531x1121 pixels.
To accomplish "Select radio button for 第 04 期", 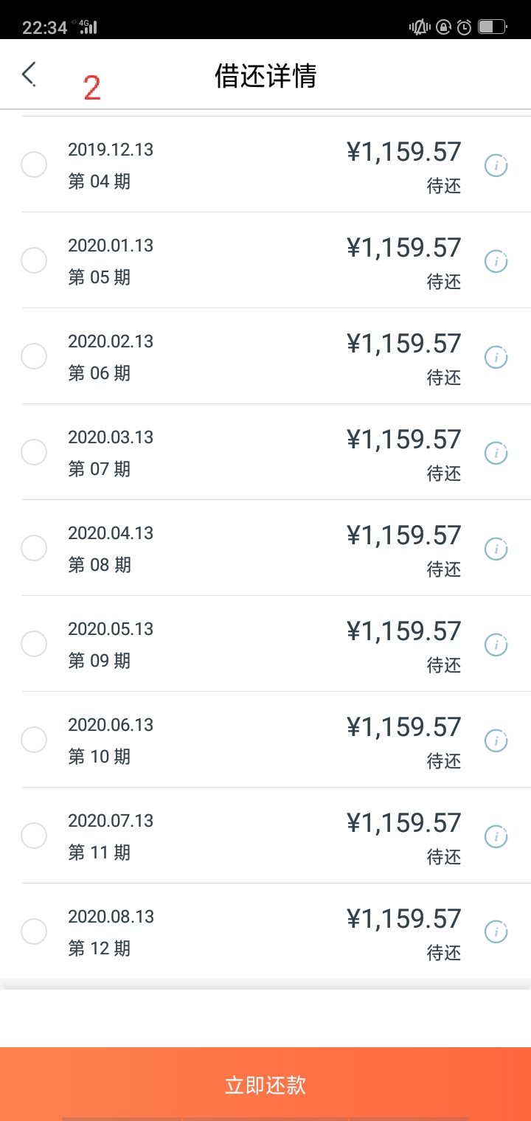I will pos(34,164).
